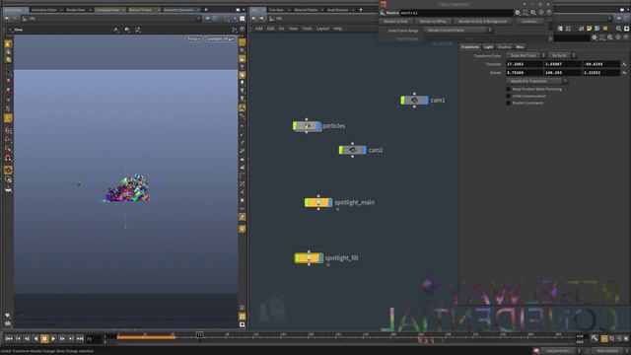Check Enable Constraints option
Image resolution: width=631 pixels, height=355 pixels.
click(509, 103)
